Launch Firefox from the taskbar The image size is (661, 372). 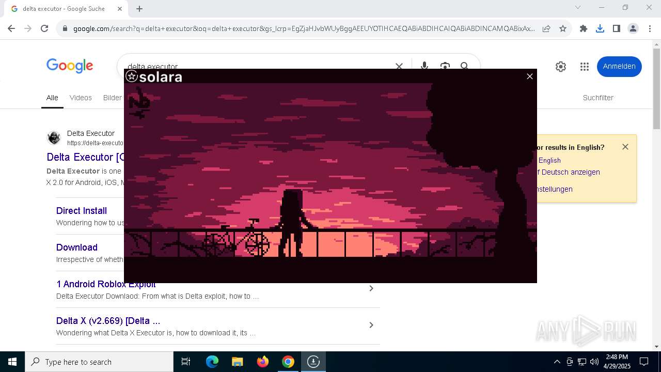click(x=262, y=362)
